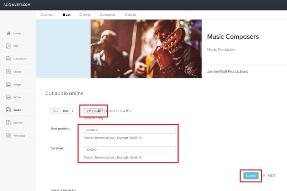Click the Image file icon

pos(9,85)
